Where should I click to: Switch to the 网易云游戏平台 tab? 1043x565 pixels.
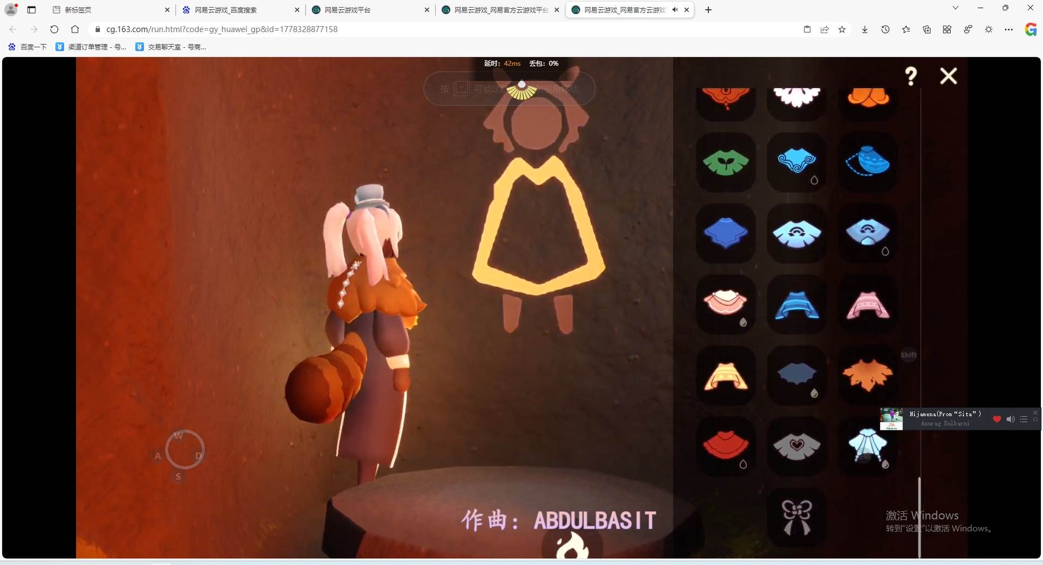[370, 10]
